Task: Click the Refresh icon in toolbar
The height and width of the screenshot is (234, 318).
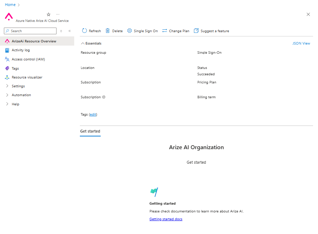Action: click(84, 31)
